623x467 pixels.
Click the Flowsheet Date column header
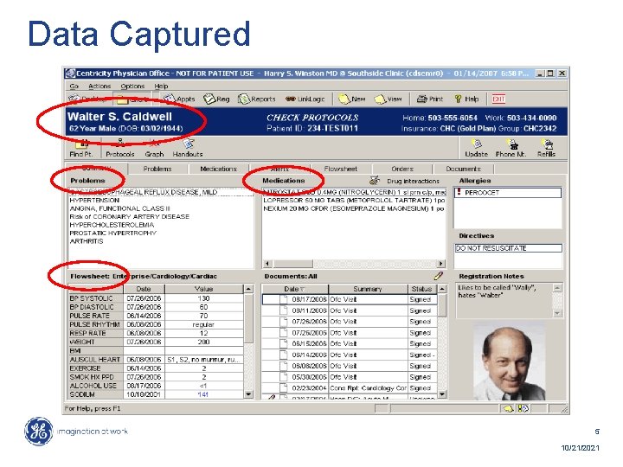(144, 289)
